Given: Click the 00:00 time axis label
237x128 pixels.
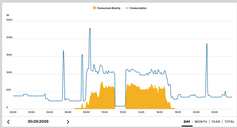Looking at the screenshot, I should point(13,112).
